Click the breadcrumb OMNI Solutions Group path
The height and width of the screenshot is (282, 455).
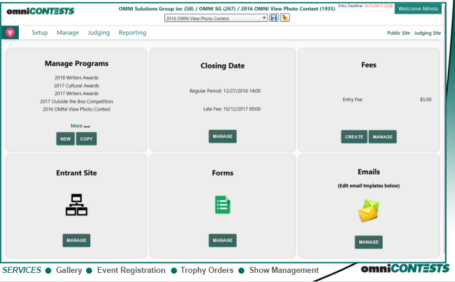(x=227, y=8)
